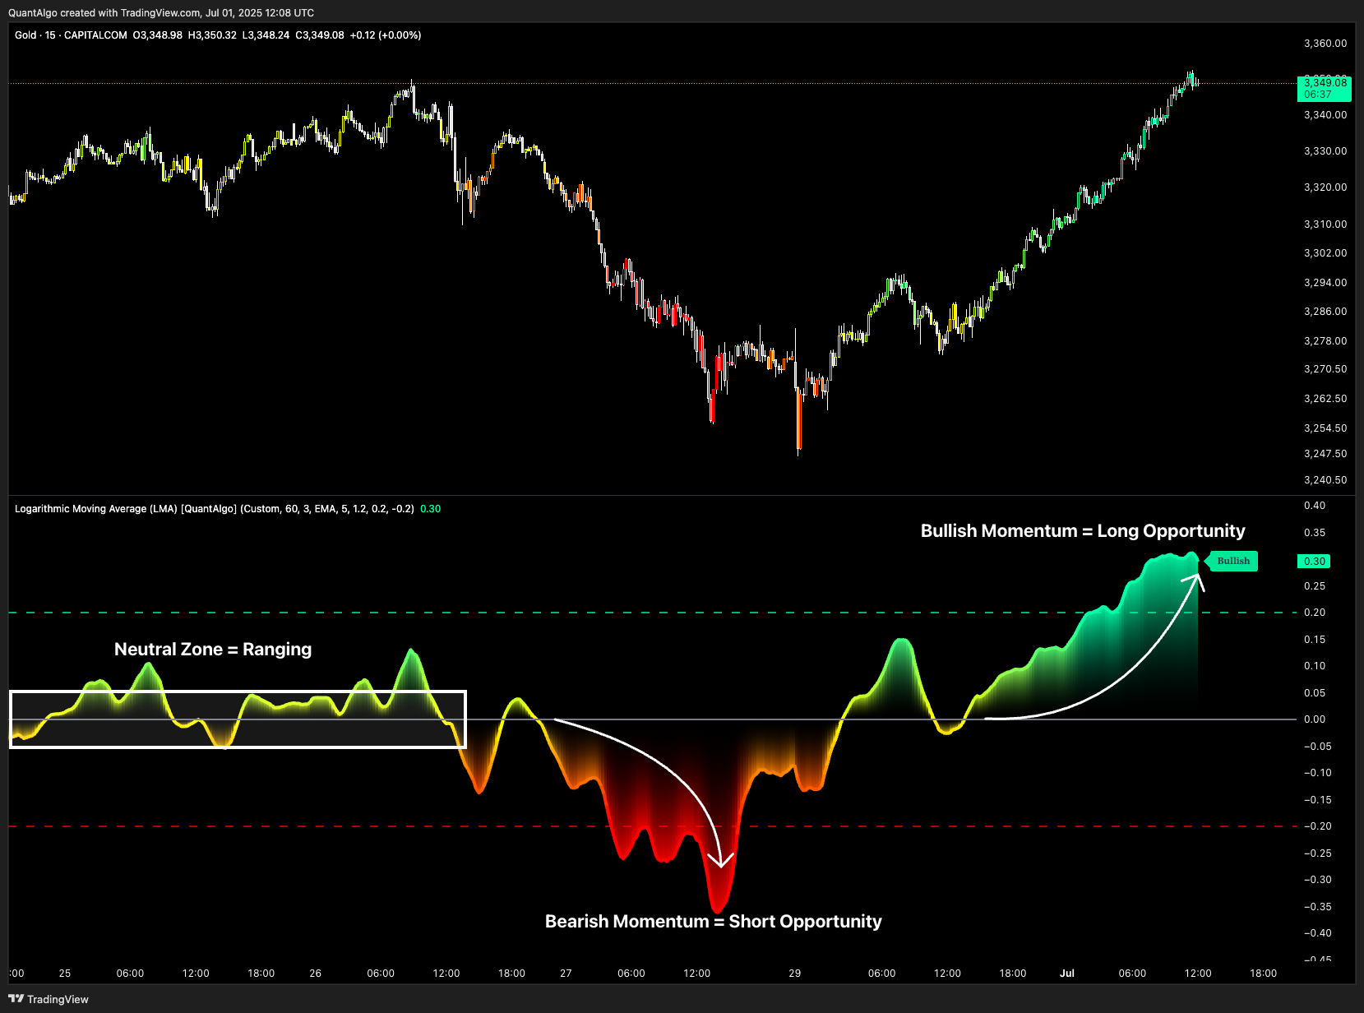Screen dimensions: 1364x1013
Task: Click the close value C3,349.08 in legend
Action: click(320, 35)
